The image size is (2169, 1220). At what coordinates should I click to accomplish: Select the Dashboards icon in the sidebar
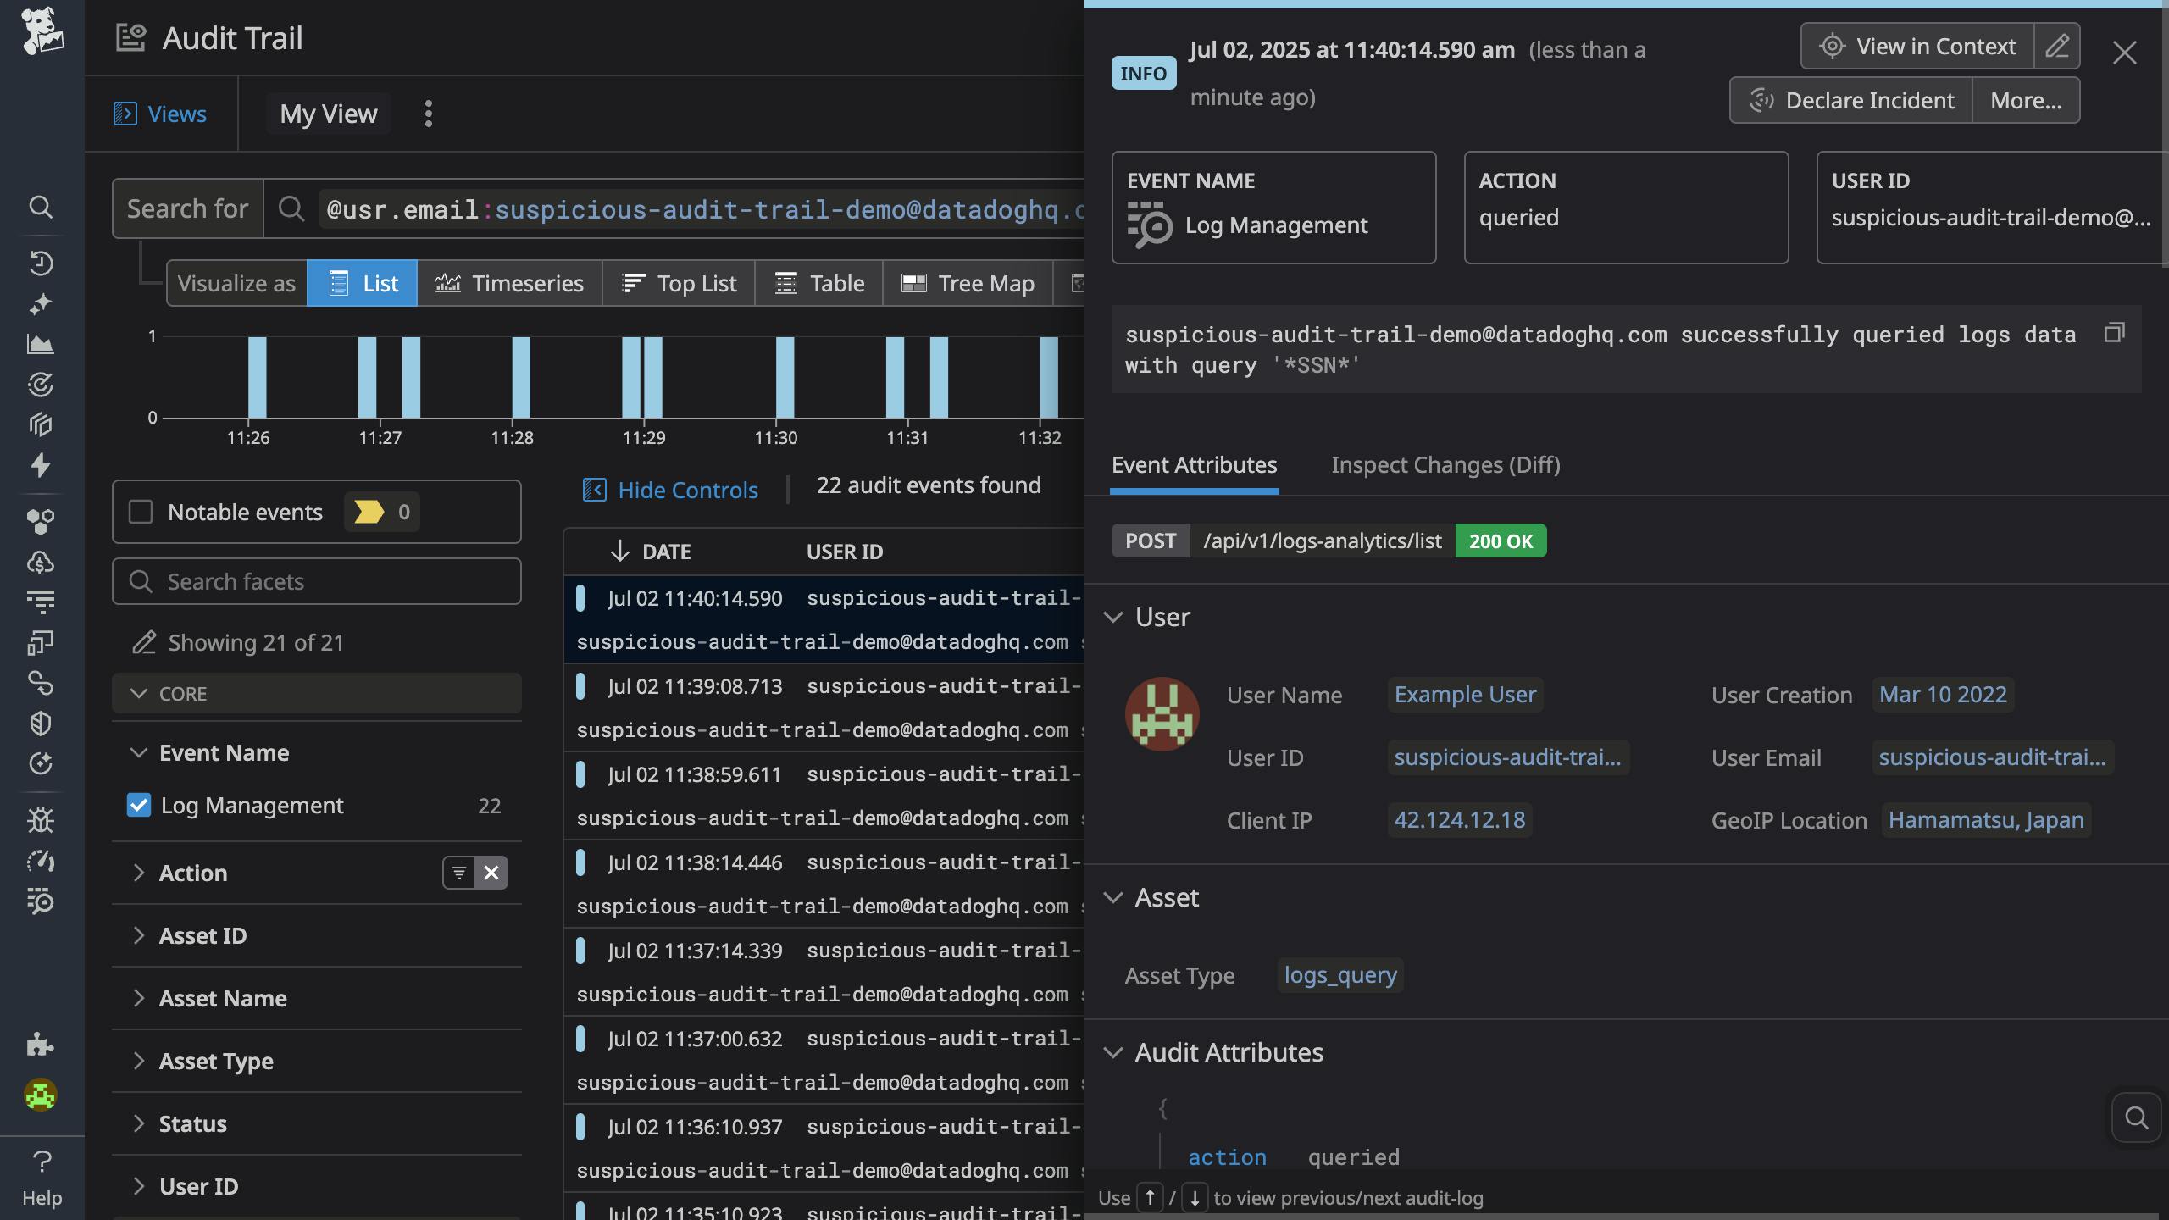click(x=41, y=344)
